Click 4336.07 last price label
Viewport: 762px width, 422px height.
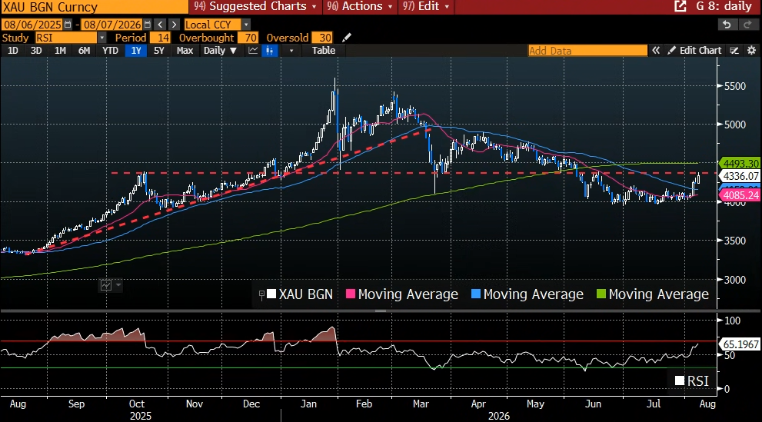pyautogui.click(x=740, y=176)
